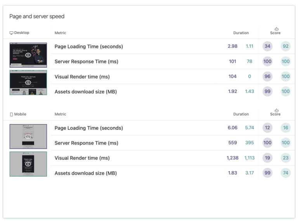298x222 pixels.
Task: Preview the first Mobile screenshot via eye icon
Action: tap(28, 136)
